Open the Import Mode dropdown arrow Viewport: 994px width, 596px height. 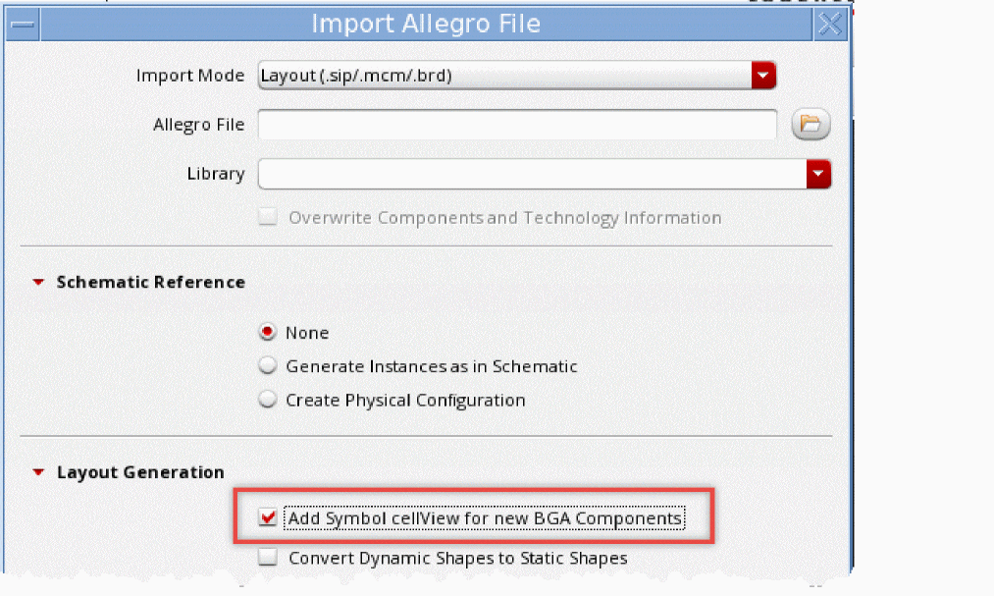pos(763,75)
